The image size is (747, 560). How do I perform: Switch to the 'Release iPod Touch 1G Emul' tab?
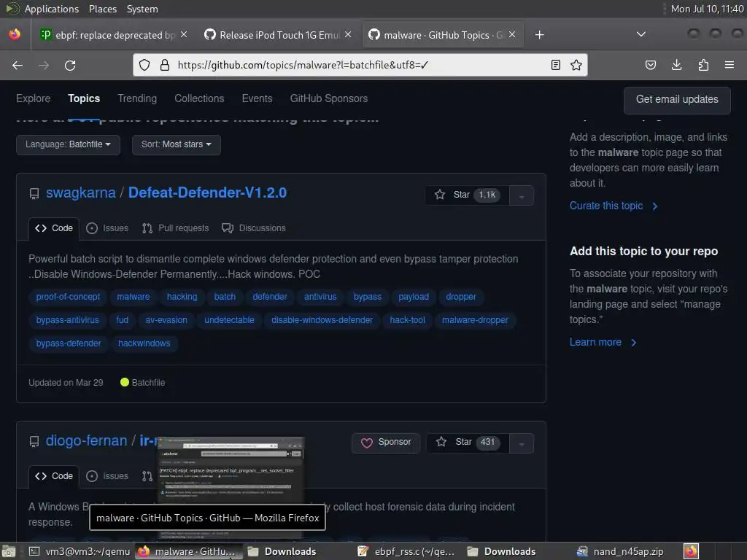(x=278, y=35)
